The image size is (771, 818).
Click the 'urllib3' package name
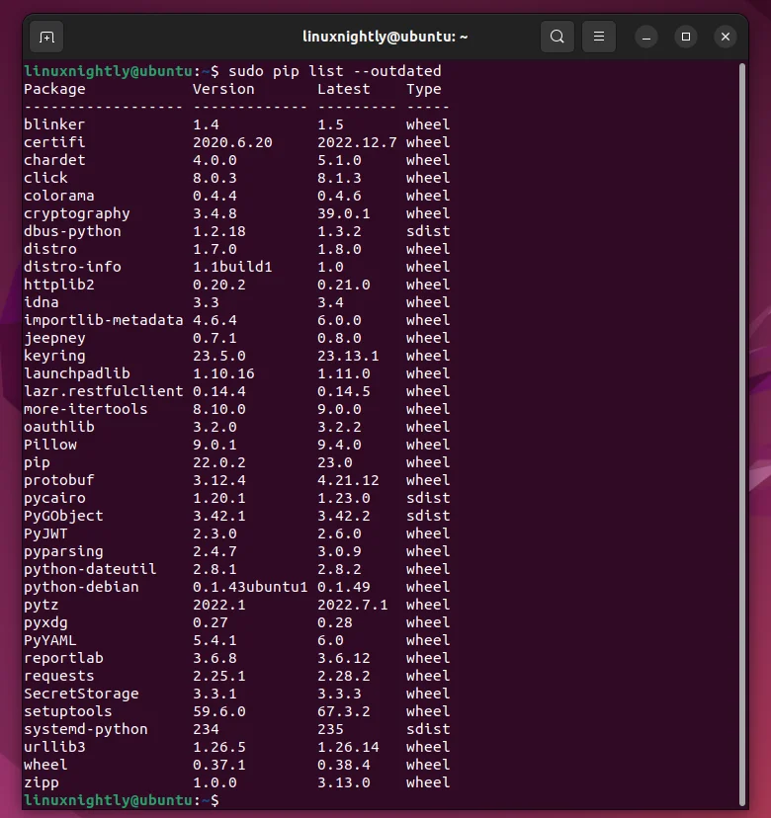(54, 747)
